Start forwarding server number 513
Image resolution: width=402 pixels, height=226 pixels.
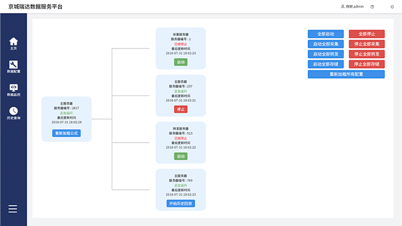point(181,156)
